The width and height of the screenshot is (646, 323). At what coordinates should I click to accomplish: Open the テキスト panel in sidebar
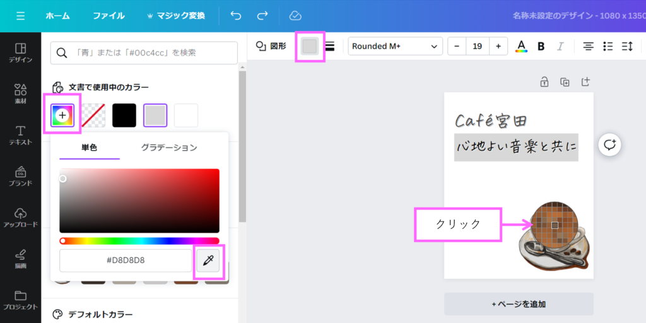20,136
